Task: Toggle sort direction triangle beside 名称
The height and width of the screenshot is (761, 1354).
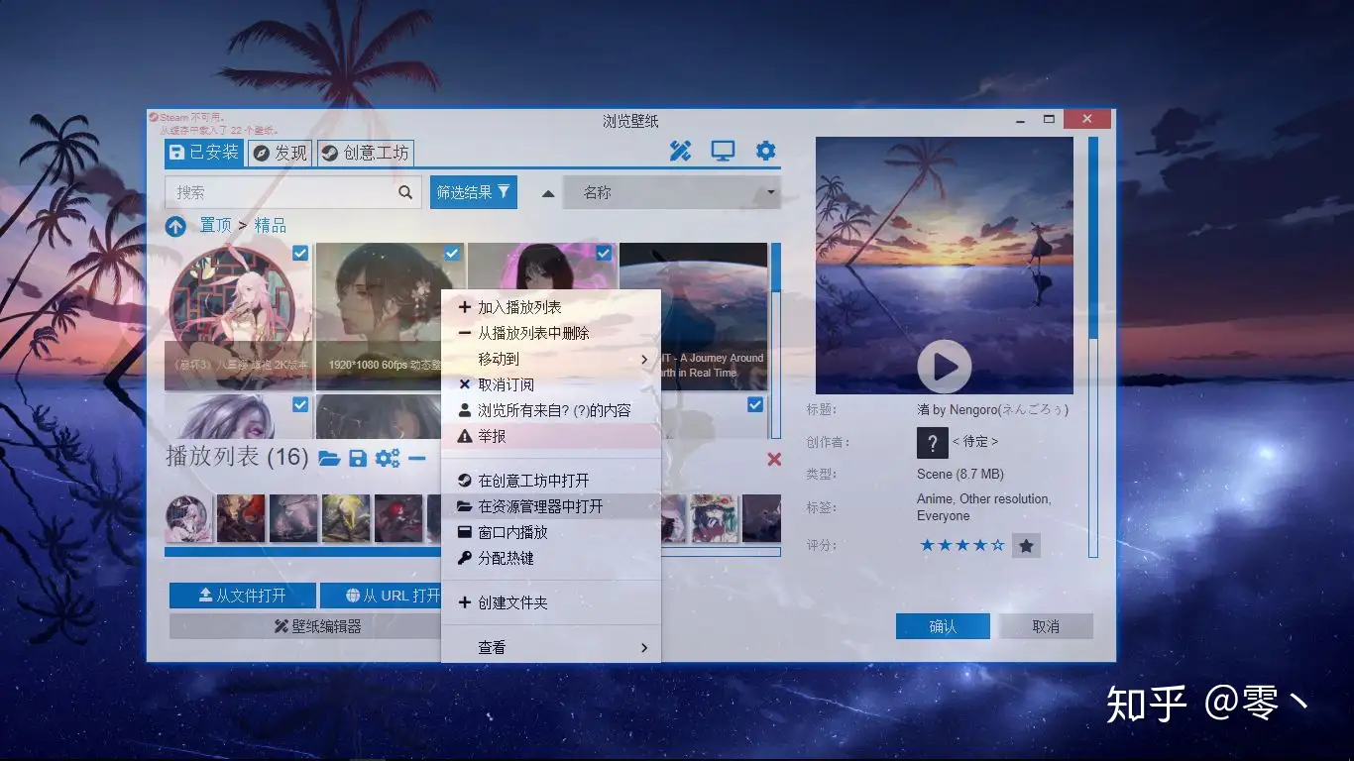Action: pos(548,193)
